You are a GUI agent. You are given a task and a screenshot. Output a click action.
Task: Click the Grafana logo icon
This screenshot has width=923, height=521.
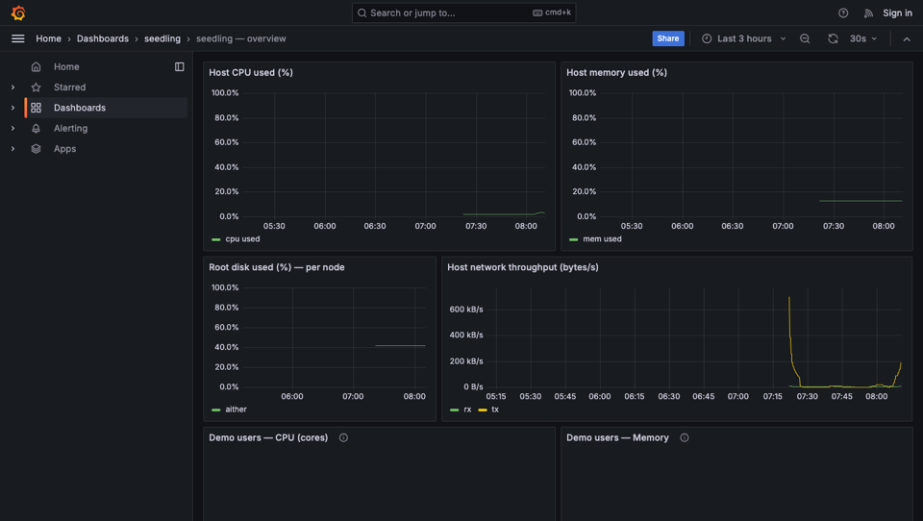(18, 12)
